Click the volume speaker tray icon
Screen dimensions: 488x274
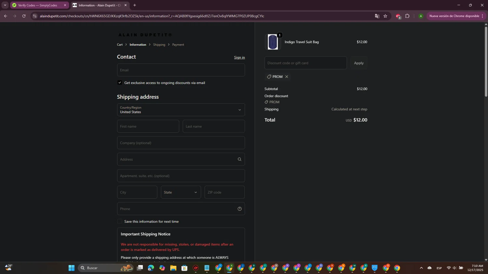click(x=454, y=268)
